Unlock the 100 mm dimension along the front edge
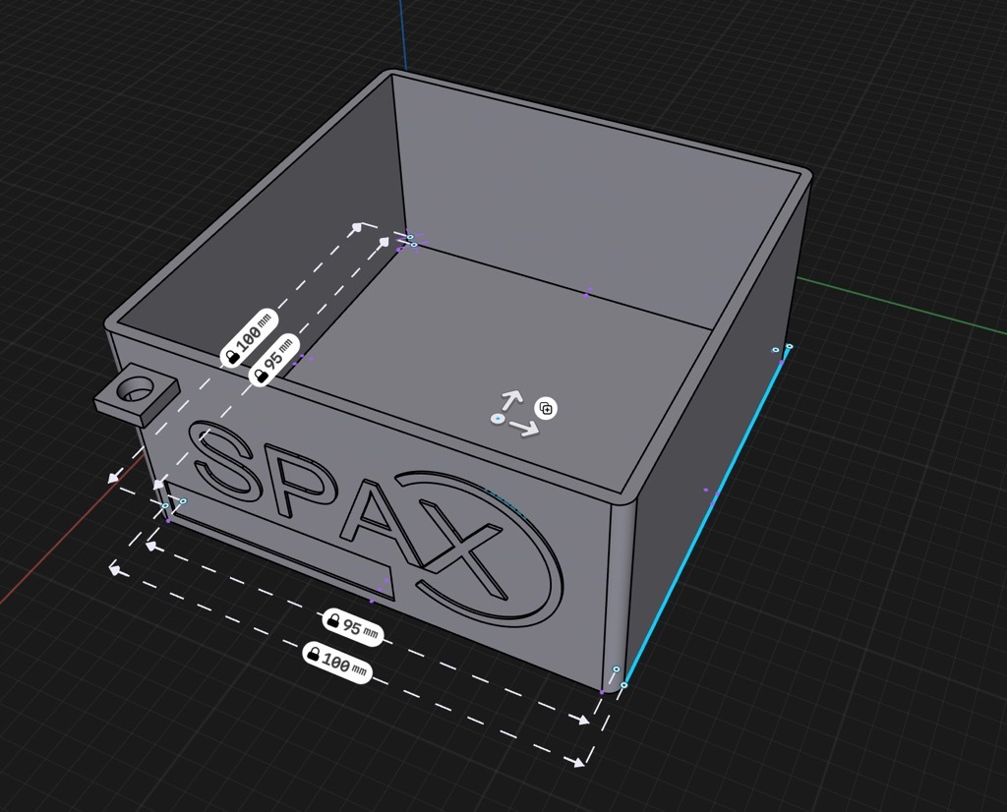Viewport: 1007px width, 812px height. pyautogui.click(x=314, y=654)
